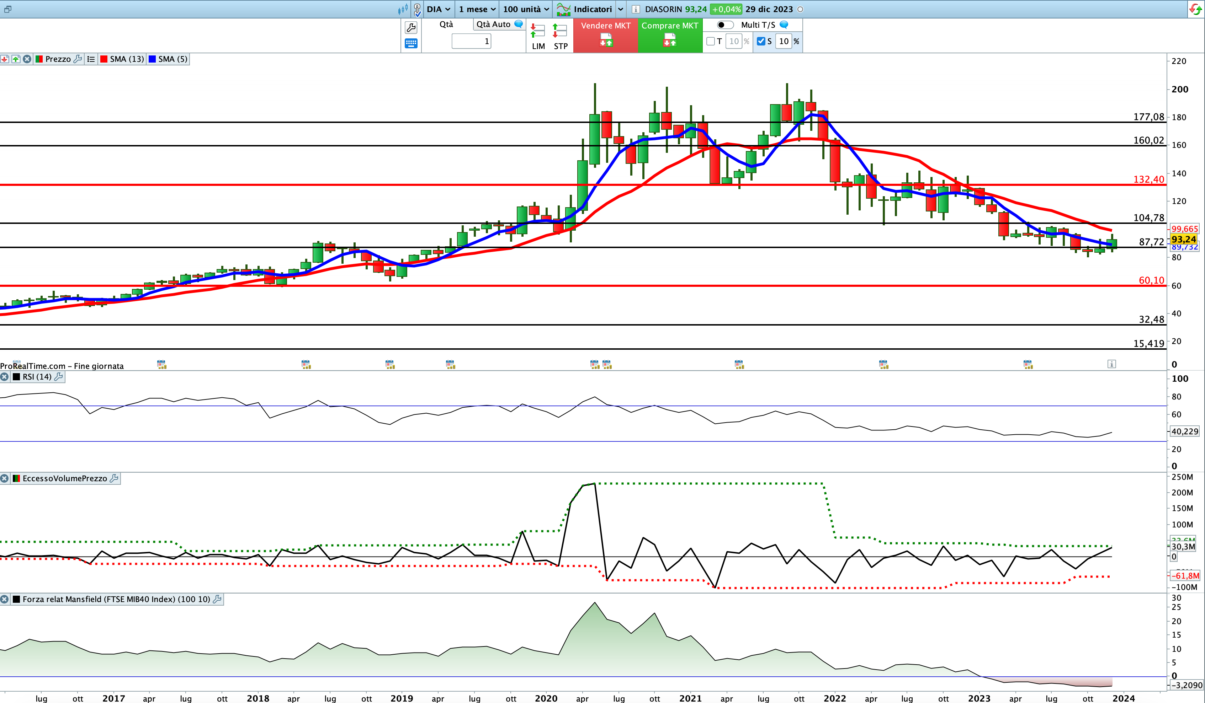
Task: Click the green up-arrow panel icon
Action: coord(16,59)
